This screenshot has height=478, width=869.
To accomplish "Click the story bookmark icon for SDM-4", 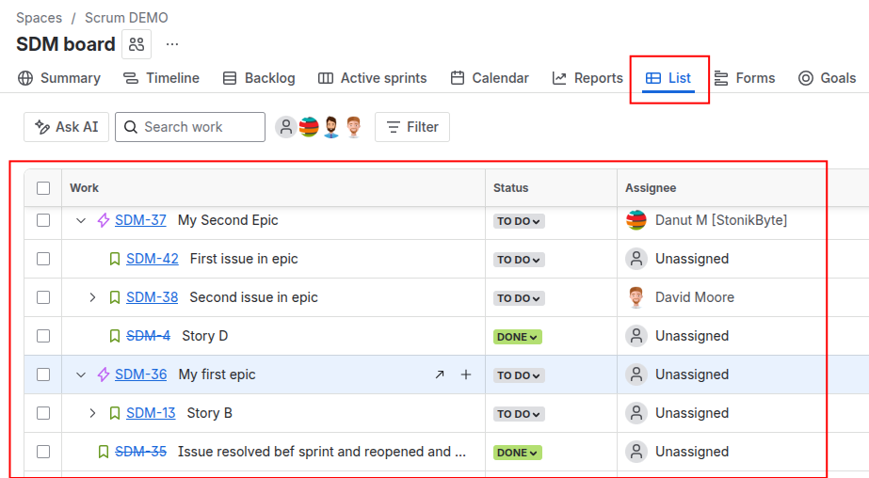I will [115, 336].
